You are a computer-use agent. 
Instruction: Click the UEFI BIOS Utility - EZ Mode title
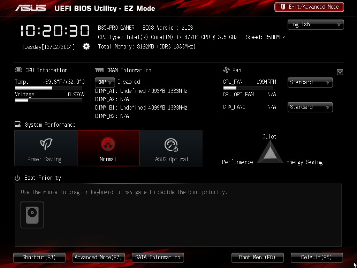pos(105,8)
